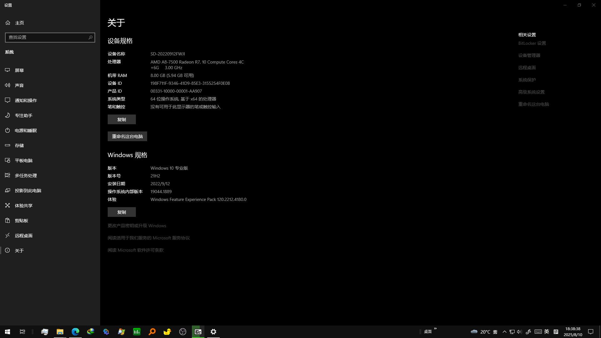Open the clock showing 18:38:38

pyautogui.click(x=573, y=332)
